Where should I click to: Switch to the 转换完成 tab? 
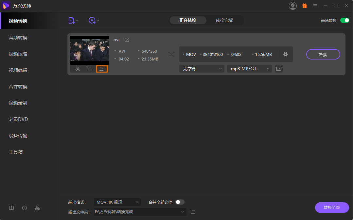point(224,20)
